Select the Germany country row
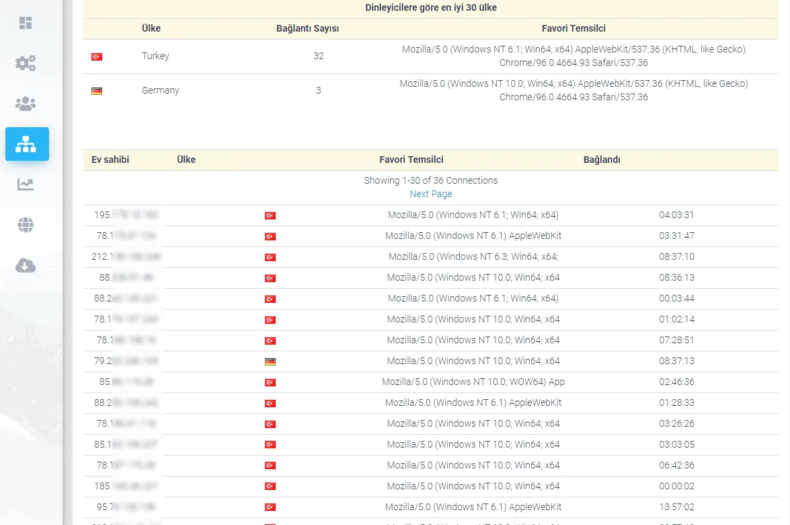The image size is (790, 525). [x=431, y=91]
